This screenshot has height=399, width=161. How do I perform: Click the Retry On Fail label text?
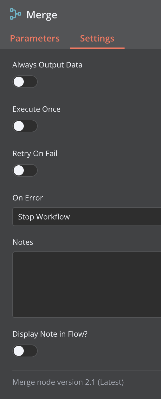35,154
